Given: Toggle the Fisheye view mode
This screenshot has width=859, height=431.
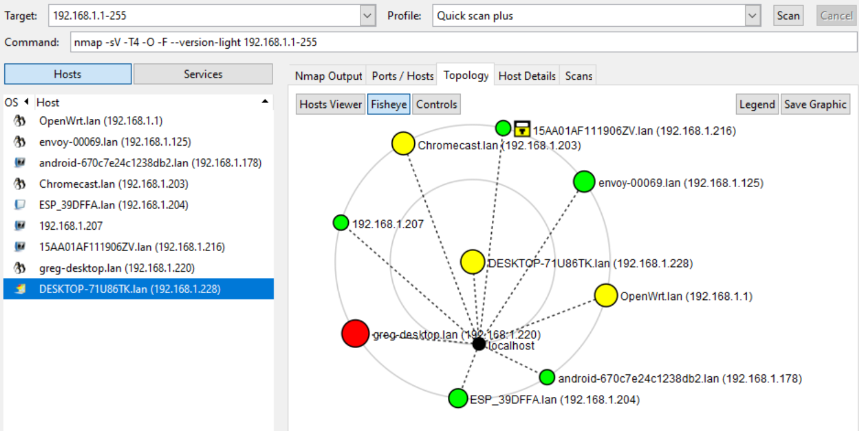Looking at the screenshot, I should (389, 104).
